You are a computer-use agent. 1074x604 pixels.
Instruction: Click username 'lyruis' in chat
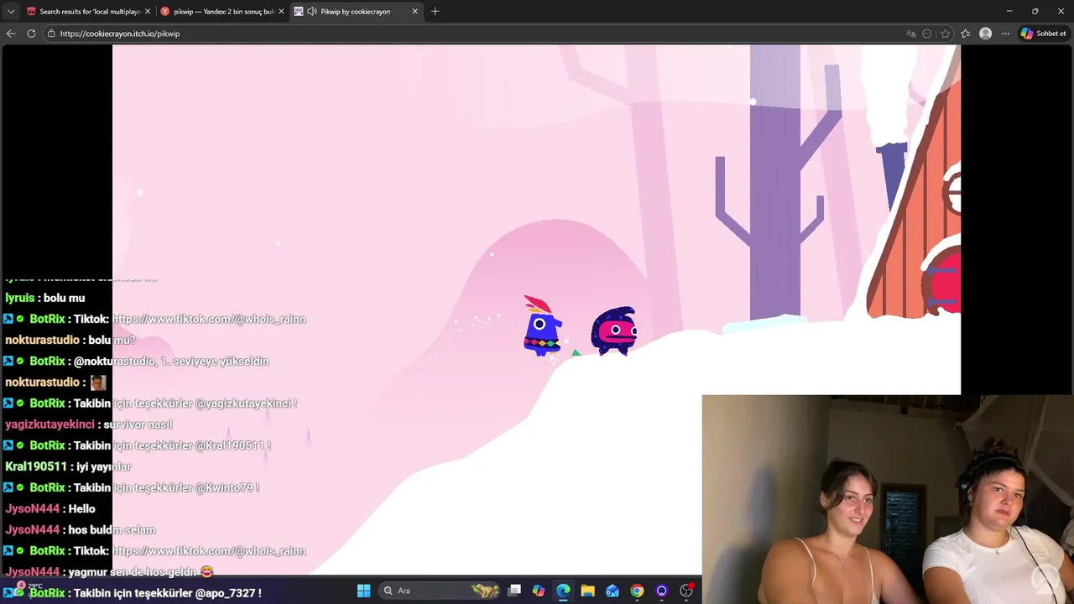[x=20, y=298]
